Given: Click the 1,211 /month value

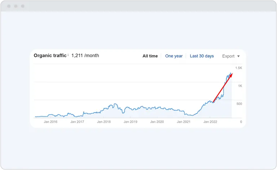Looking at the screenshot, I should coord(85,55).
